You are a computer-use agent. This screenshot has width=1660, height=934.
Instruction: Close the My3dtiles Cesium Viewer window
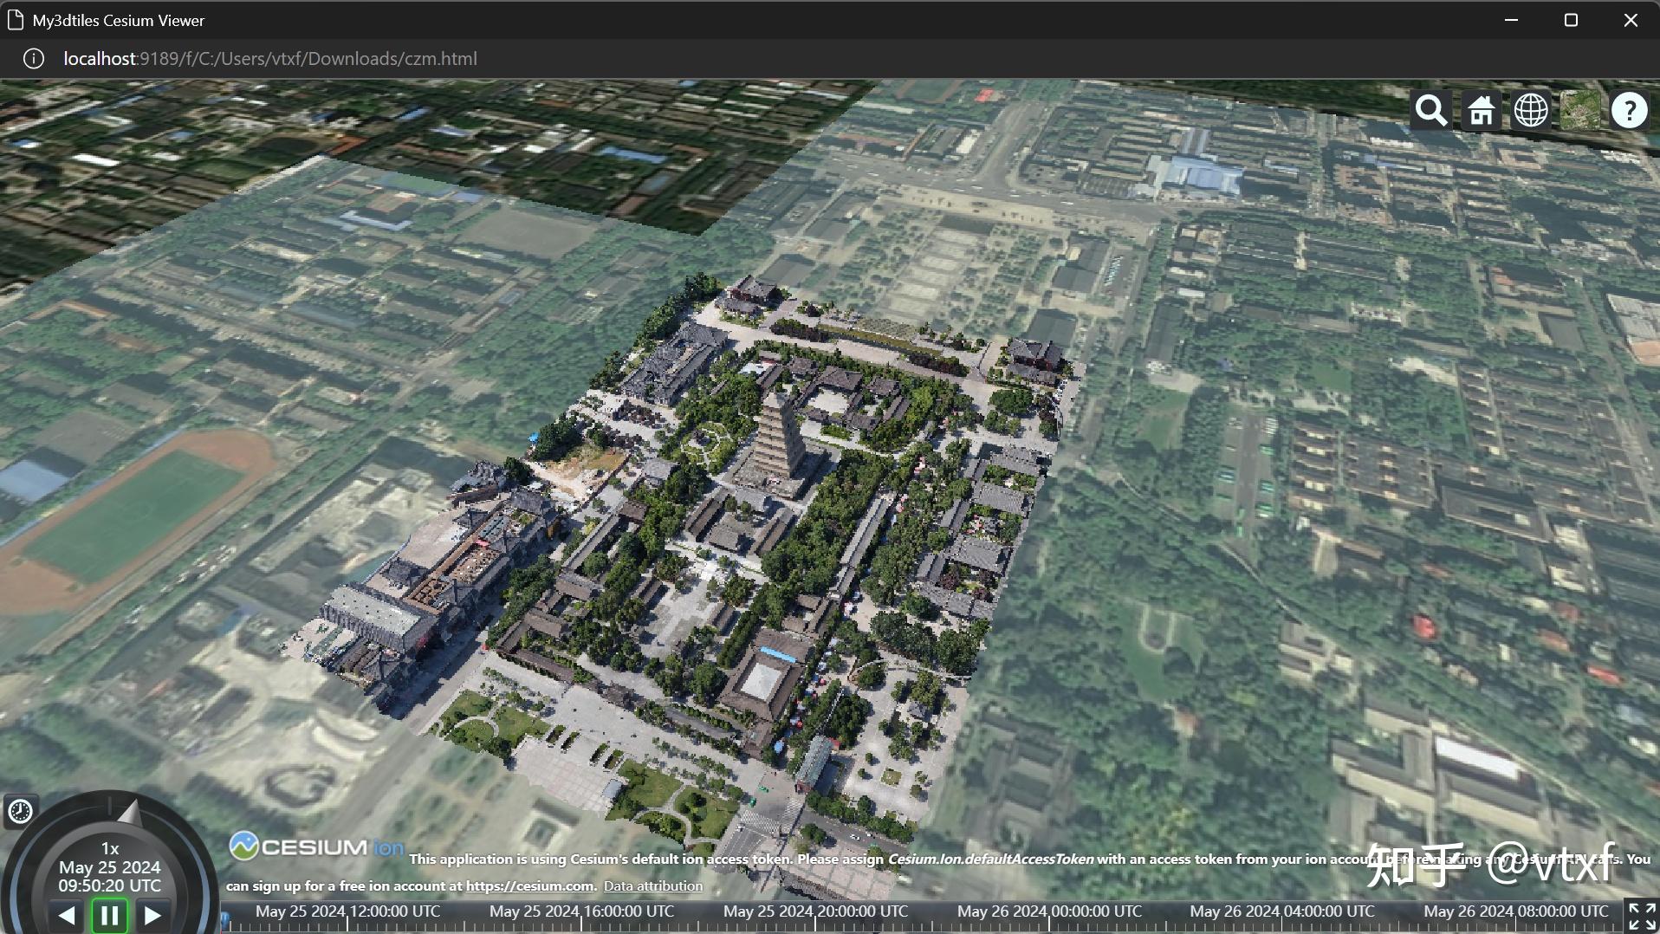(1631, 20)
